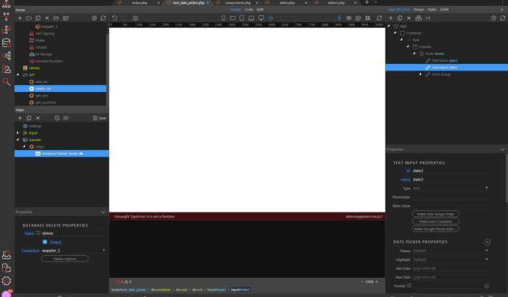
Task: Open global Settings gear in left sidebar
Action: (x=6, y=281)
